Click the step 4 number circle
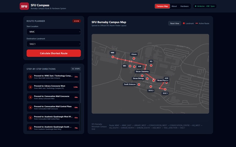This screenshot has height=147, width=236. (30, 108)
